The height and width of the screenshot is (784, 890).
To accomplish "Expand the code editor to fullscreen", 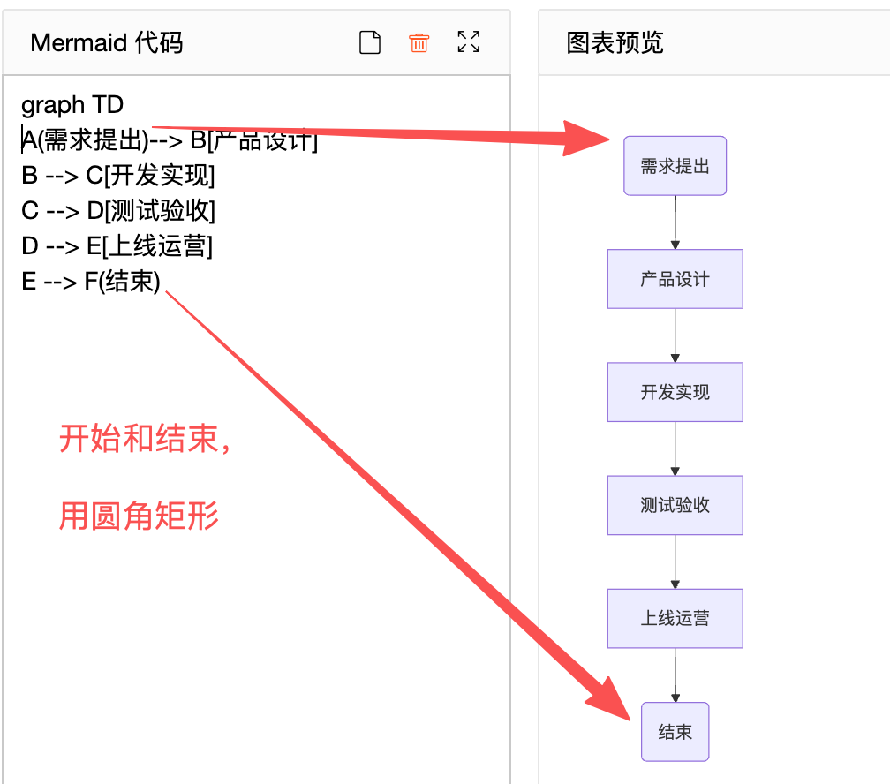I will point(469,41).
